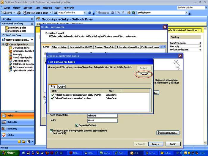Collapse the Poštové priečinky section
This screenshot has height=156, width=208.
[32, 35]
